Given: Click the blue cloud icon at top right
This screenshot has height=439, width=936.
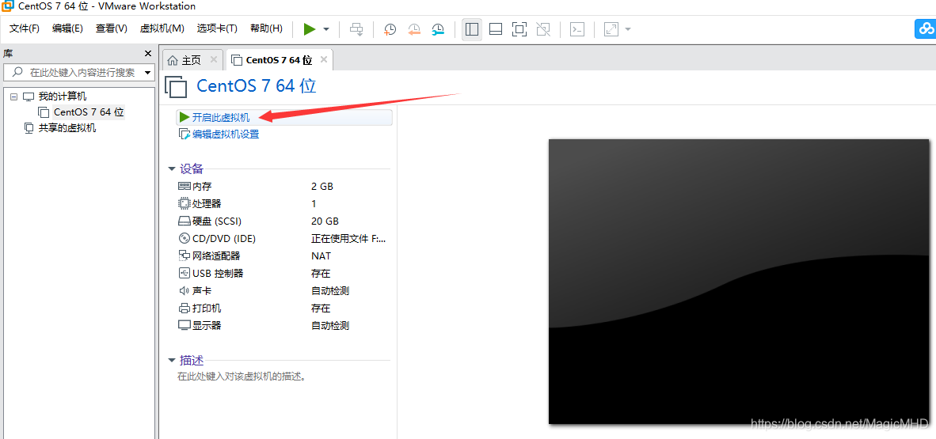Looking at the screenshot, I should click(926, 28).
